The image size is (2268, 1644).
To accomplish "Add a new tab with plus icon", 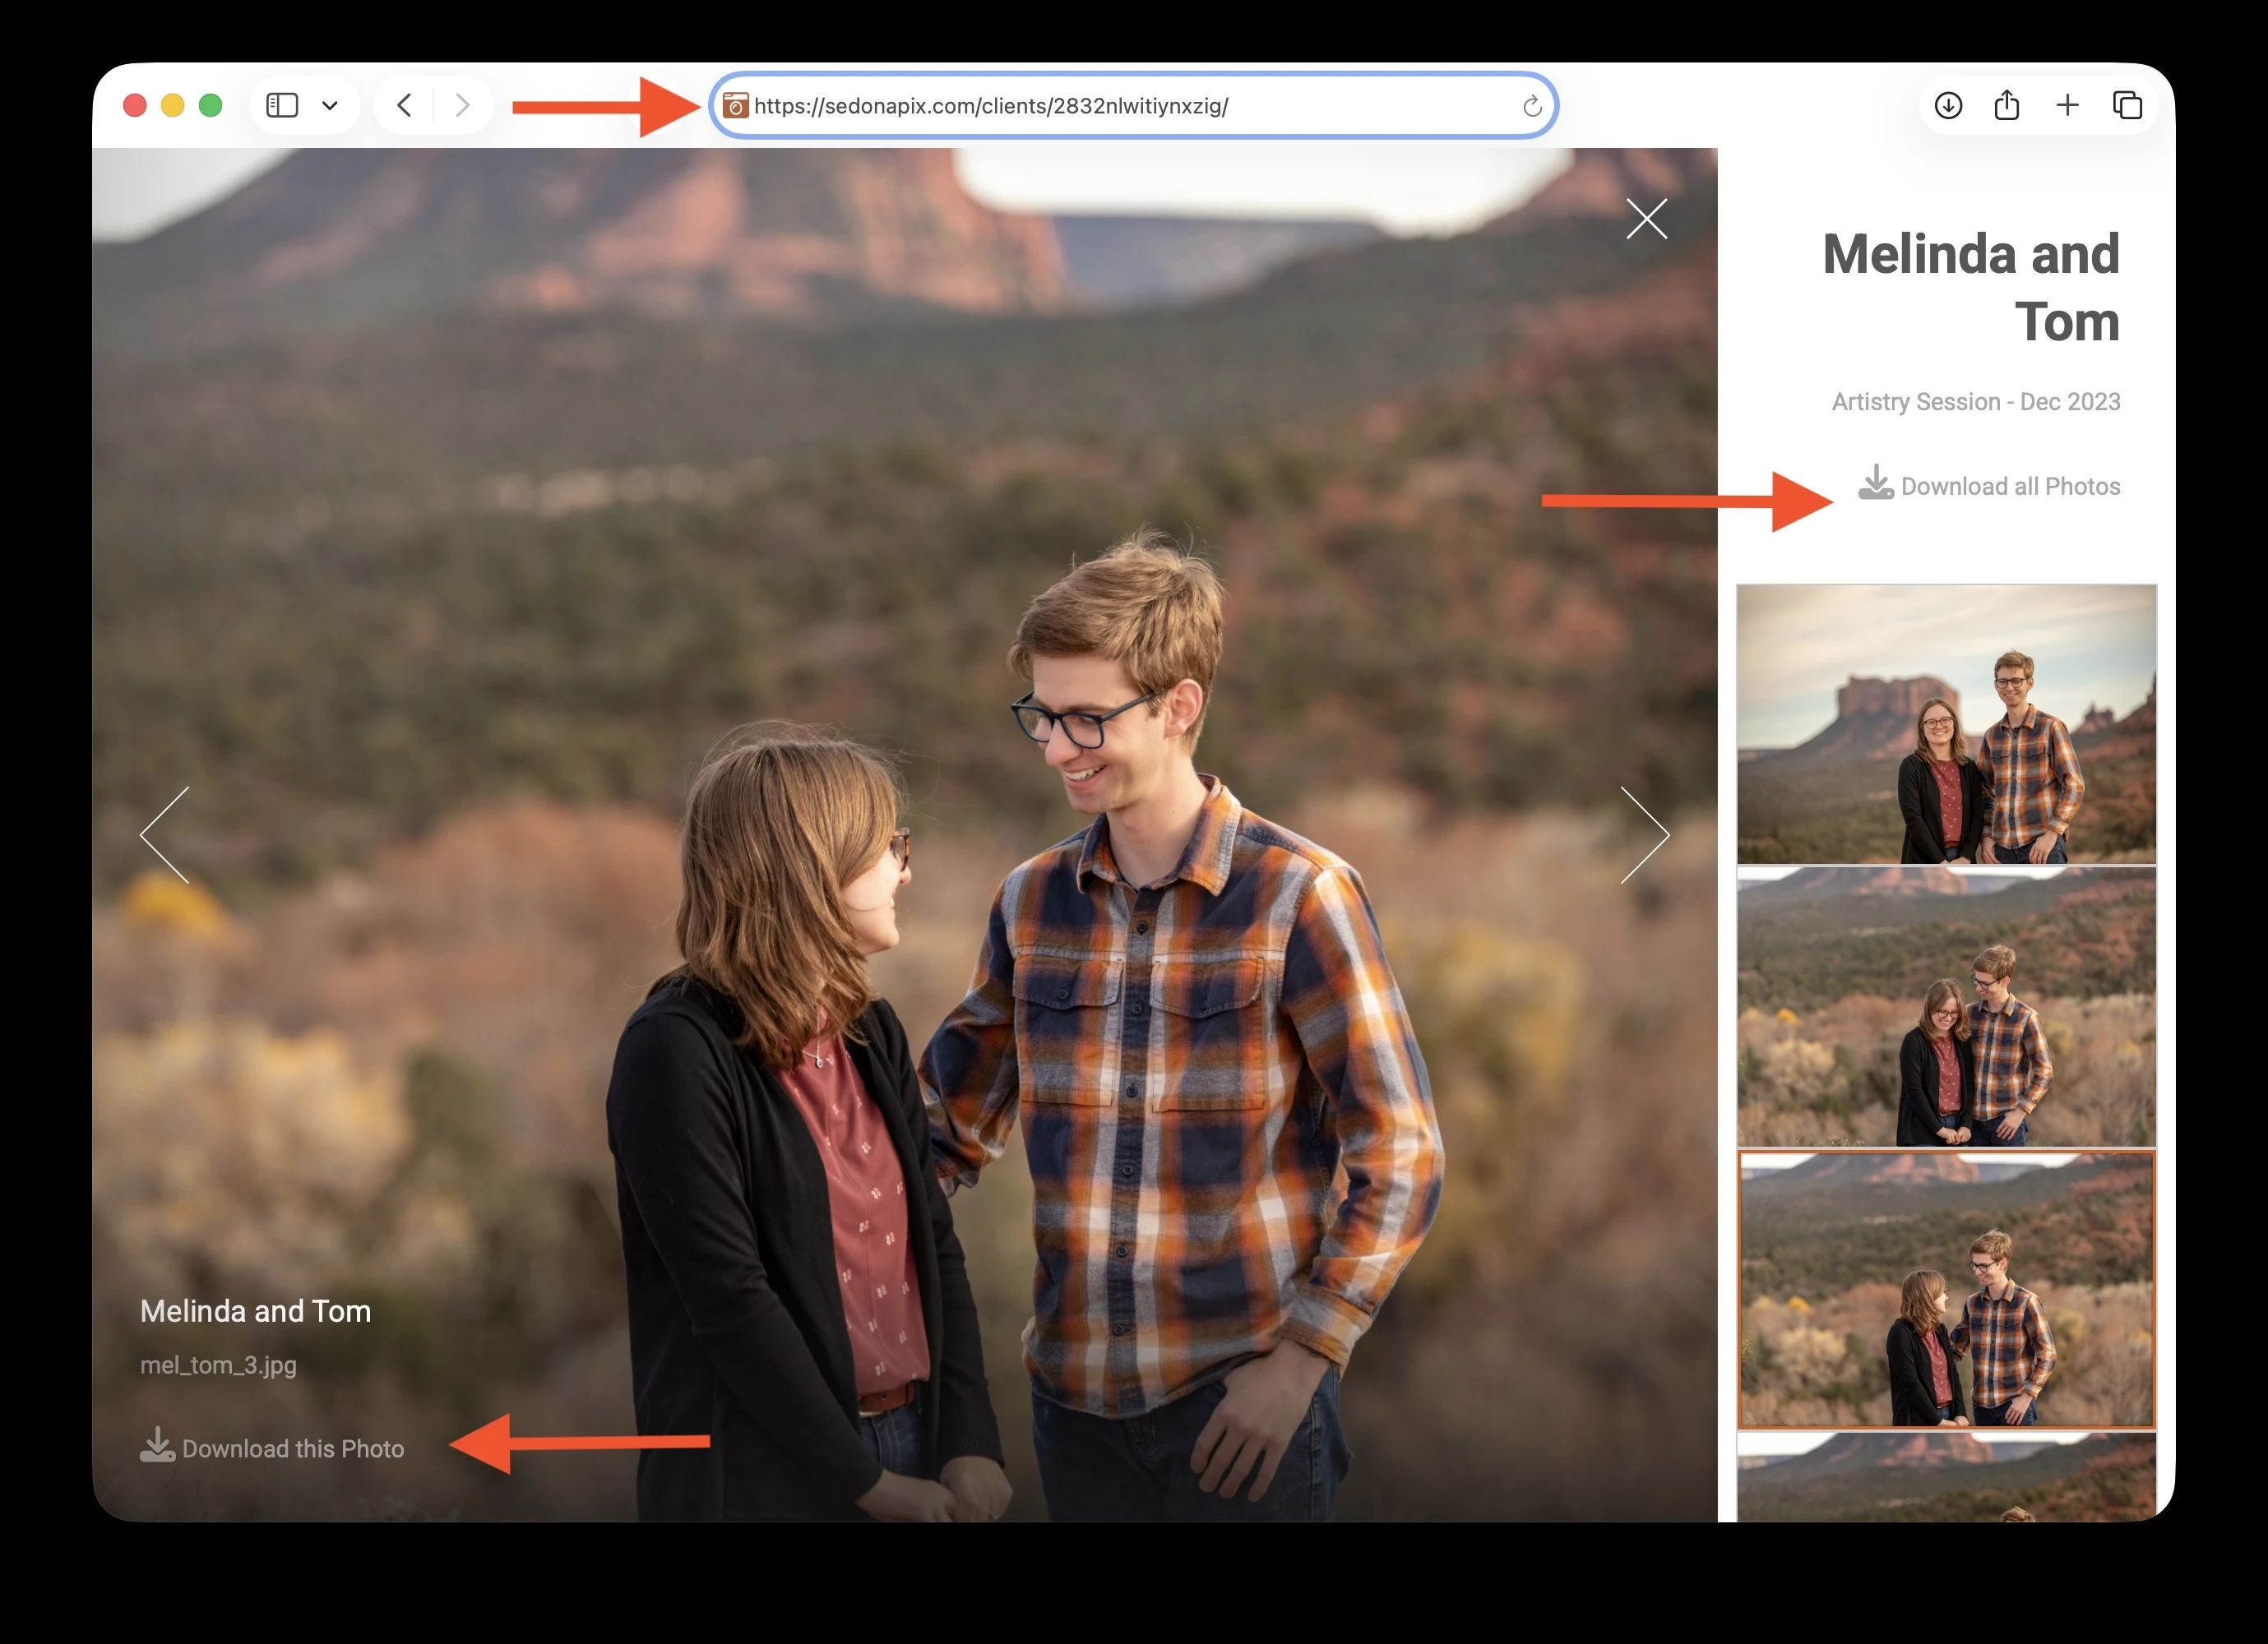I will click(2067, 105).
